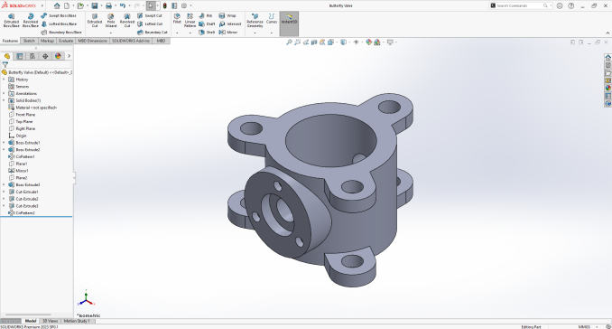The image size is (612, 329).
Task: Open the Curves tool
Action: (272, 18)
